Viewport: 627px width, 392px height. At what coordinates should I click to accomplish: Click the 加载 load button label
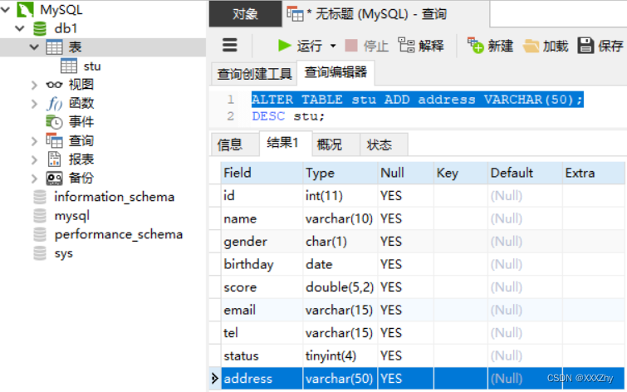[x=556, y=46]
